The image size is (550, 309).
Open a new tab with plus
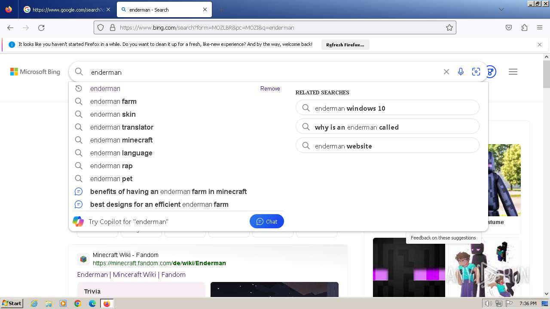221,9
